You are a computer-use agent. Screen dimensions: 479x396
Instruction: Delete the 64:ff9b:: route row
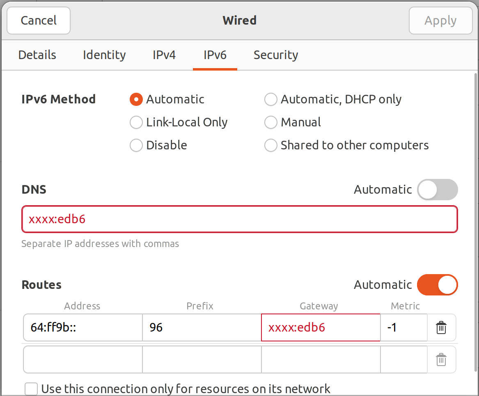pos(441,328)
